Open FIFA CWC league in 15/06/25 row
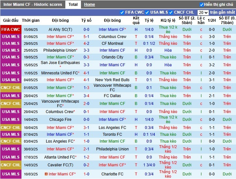 tap(11, 30)
